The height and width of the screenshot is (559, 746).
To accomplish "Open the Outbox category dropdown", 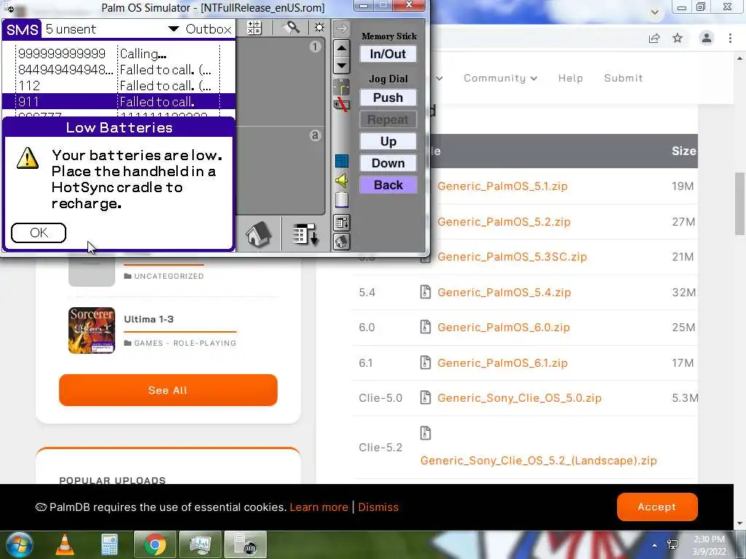I will click(x=200, y=29).
